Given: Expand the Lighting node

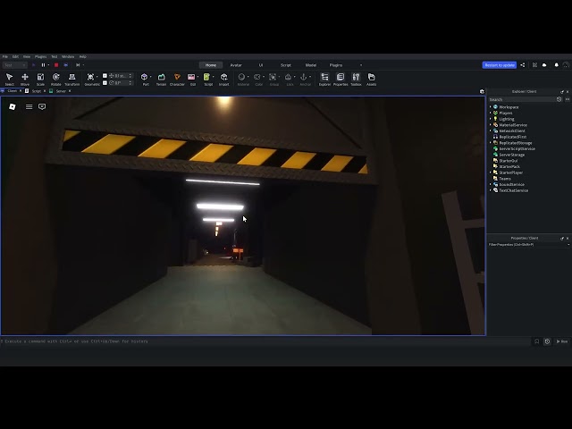Looking at the screenshot, I should (491, 119).
